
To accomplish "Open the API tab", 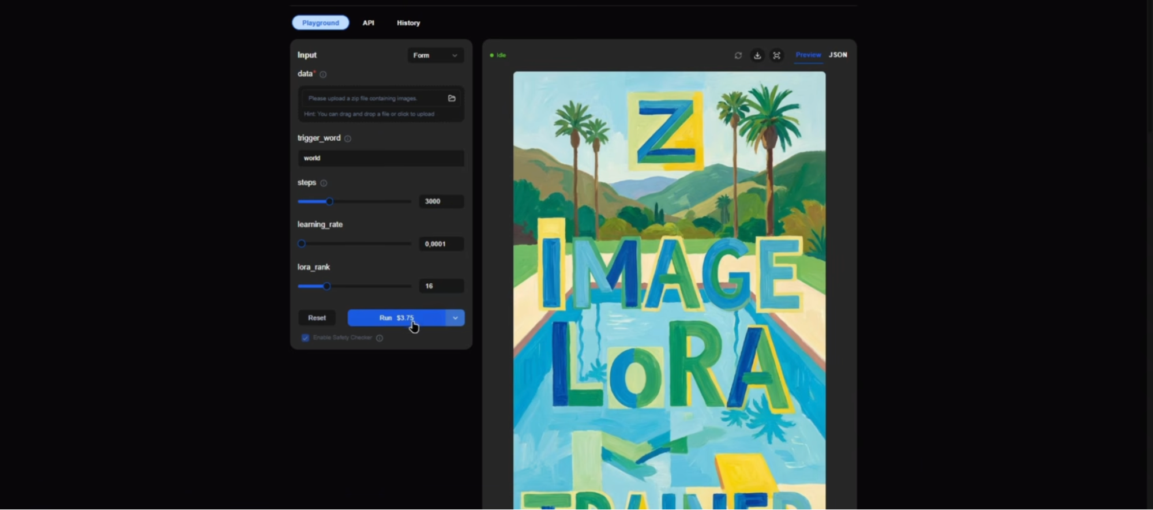I will (368, 23).
